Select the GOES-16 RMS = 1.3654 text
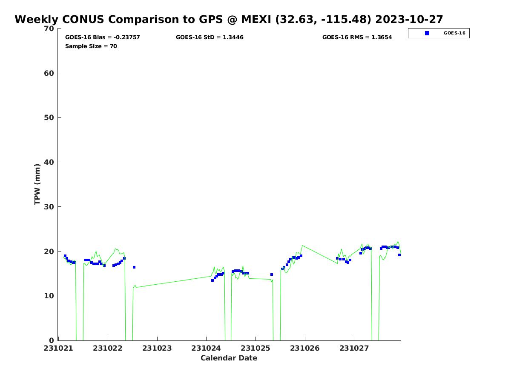Screen dimensions: 511x383 pos(357,37)
